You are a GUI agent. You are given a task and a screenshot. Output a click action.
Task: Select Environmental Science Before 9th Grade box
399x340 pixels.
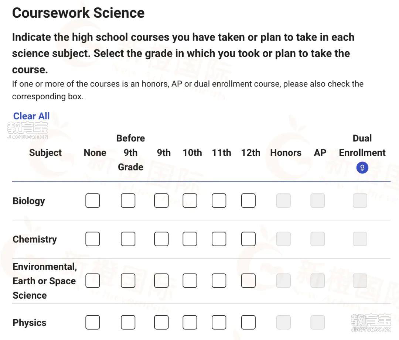[128, 281]
